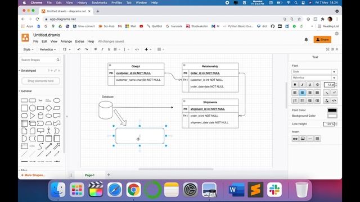Switch to the Page-1 tab
The image size is (360, 202).
pyautogui.click(x=89, y=175)
